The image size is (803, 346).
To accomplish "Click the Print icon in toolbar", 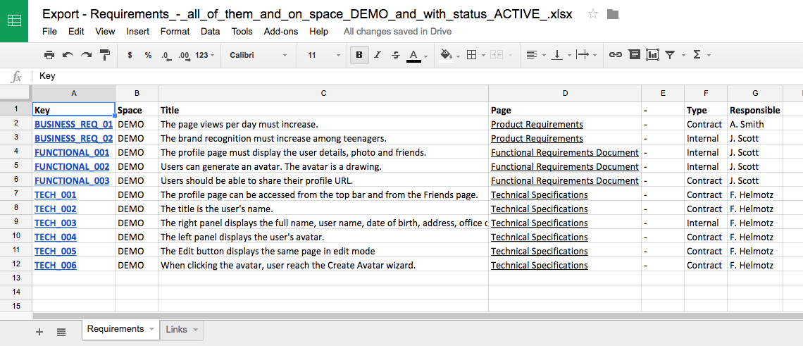I will click(49, 55).
